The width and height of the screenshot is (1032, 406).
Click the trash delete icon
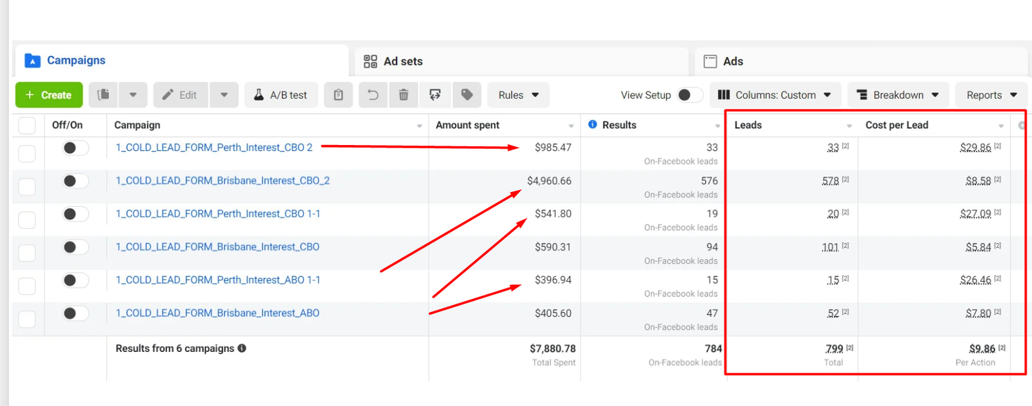pos(404,95)
